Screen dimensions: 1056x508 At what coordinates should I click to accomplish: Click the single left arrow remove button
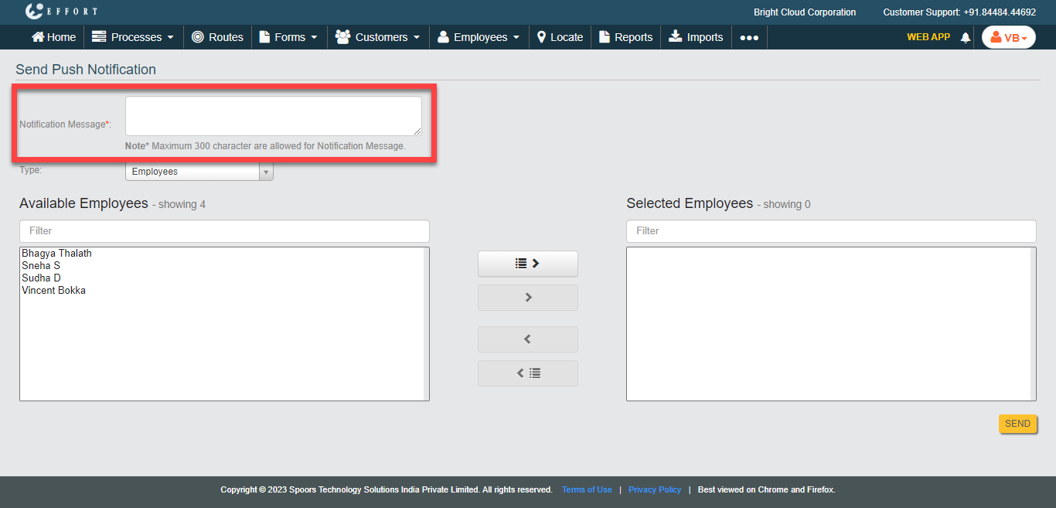(x=527, y=339)
